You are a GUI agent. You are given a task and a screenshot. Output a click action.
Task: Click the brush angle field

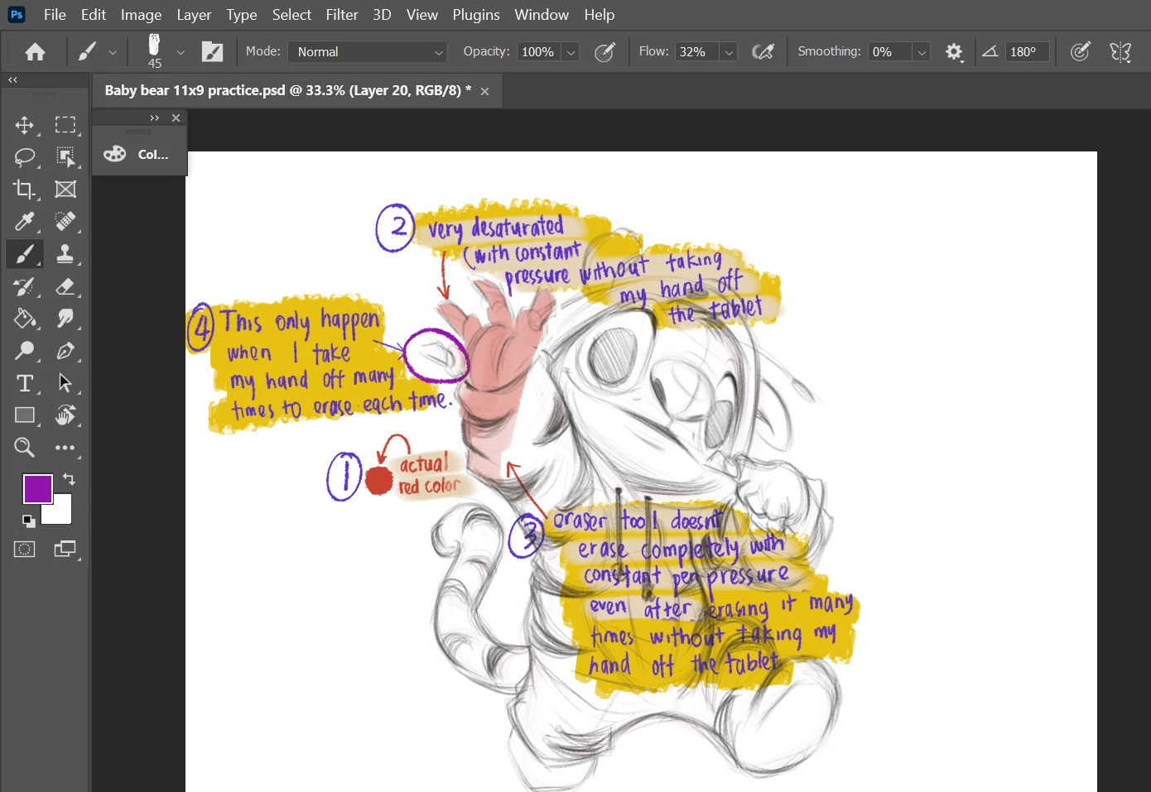tap(1028, 52)
